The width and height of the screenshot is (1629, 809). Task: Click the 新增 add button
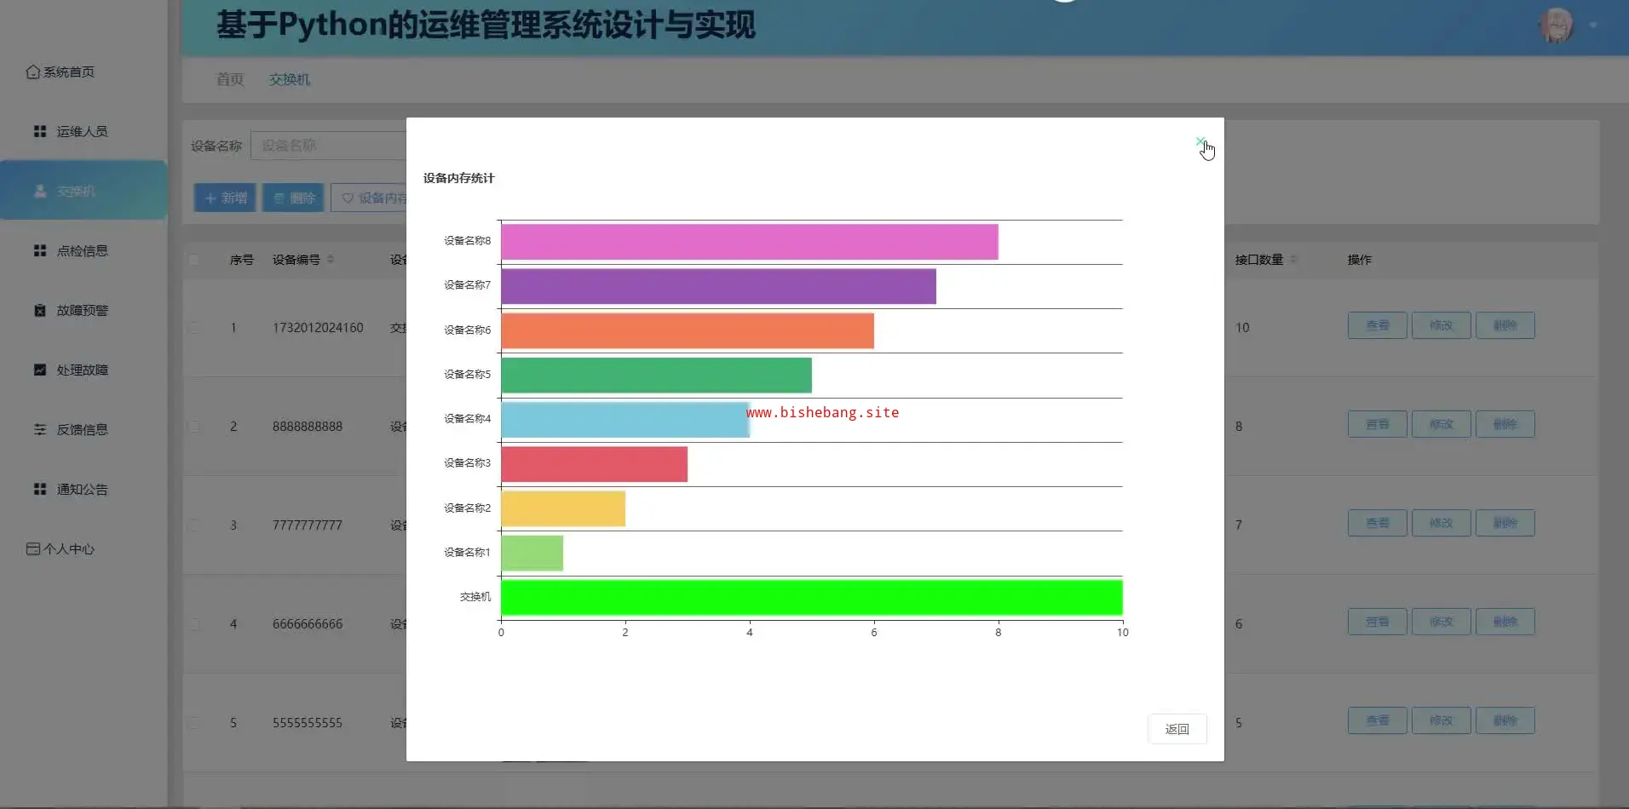tap(225, 198)
